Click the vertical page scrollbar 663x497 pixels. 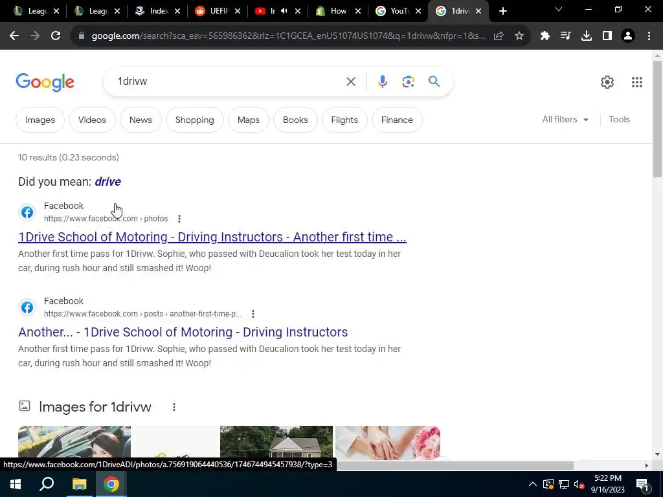[658, 119]
